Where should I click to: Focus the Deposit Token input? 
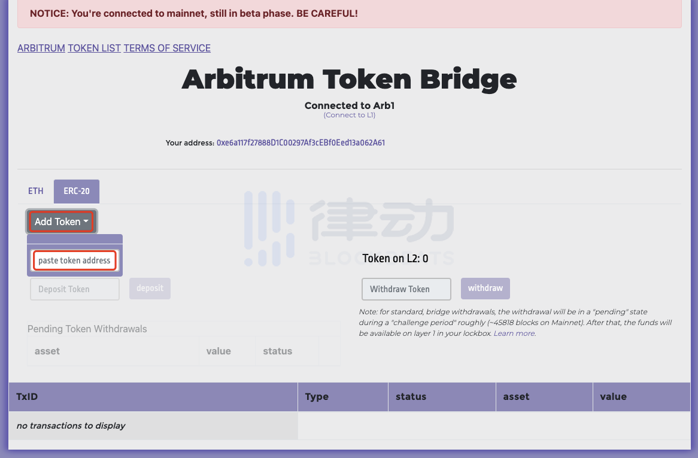[x=75, y=289]
